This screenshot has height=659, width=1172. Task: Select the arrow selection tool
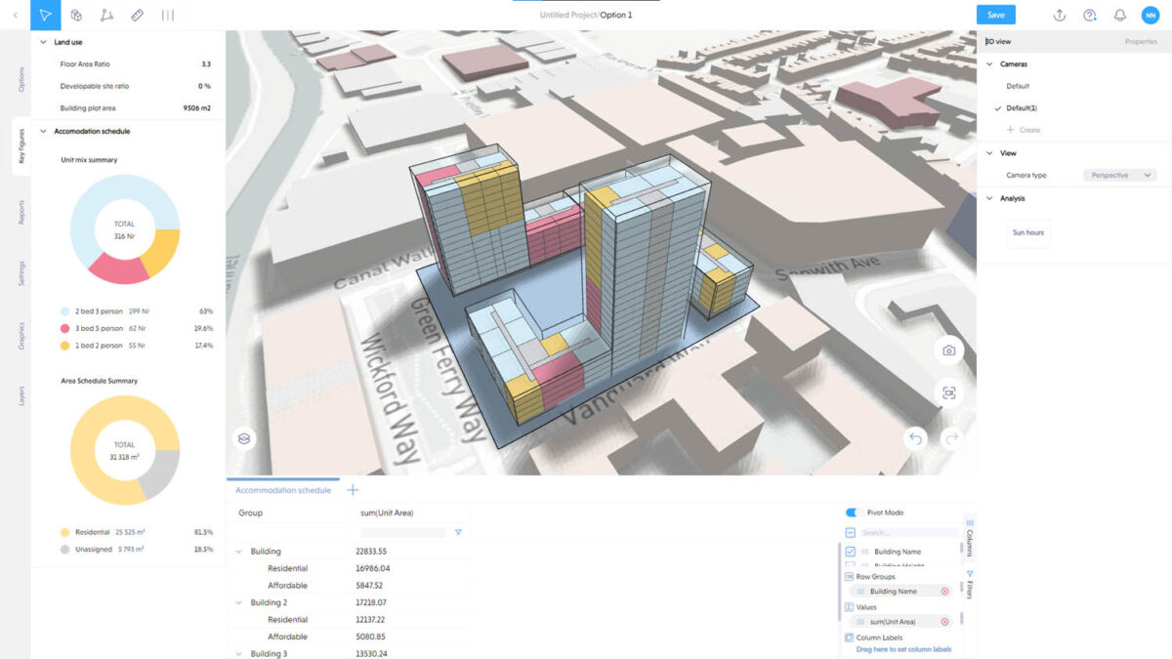click(45, 15)
